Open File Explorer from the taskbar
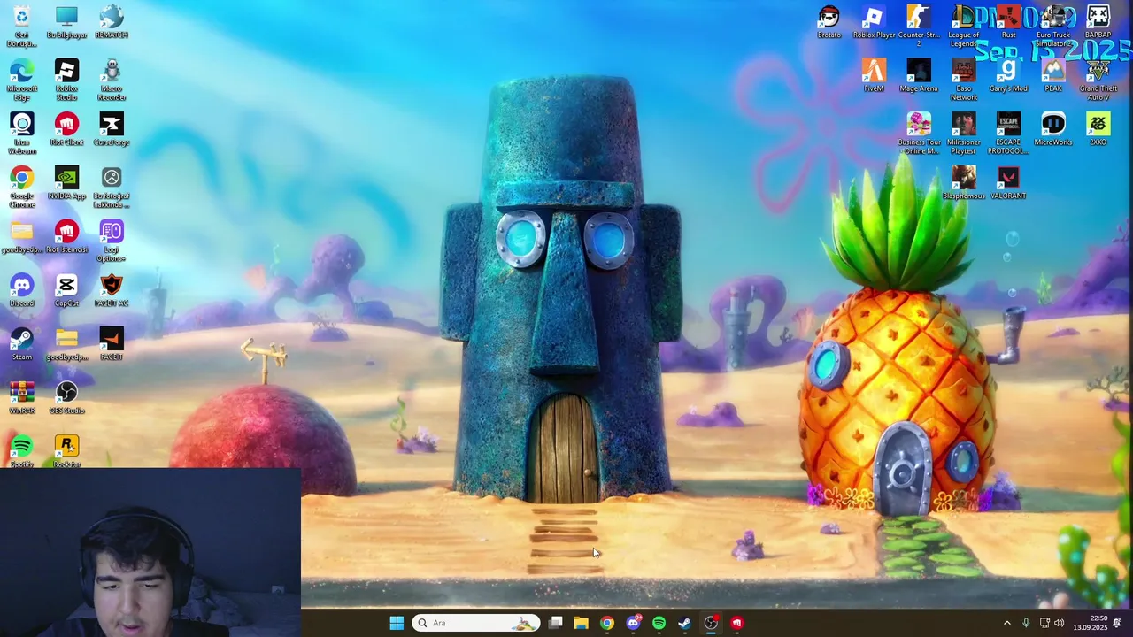Viewport: 1133px width, 637px height. [581, 623]
